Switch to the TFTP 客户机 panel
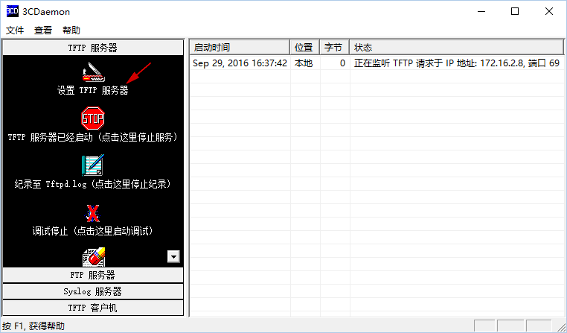Image resolution: width=567 pixels, height=333 pixels. [x=93, y=308]
